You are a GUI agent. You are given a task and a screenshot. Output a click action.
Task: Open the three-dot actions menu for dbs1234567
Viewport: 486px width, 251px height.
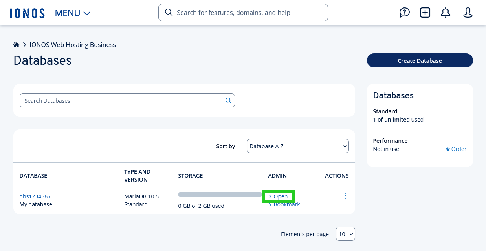click(345, 196)
